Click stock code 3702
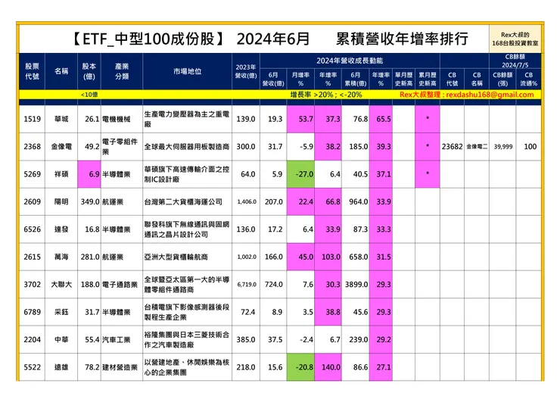Viewport: 560px width, 396px height. (32, 285)
